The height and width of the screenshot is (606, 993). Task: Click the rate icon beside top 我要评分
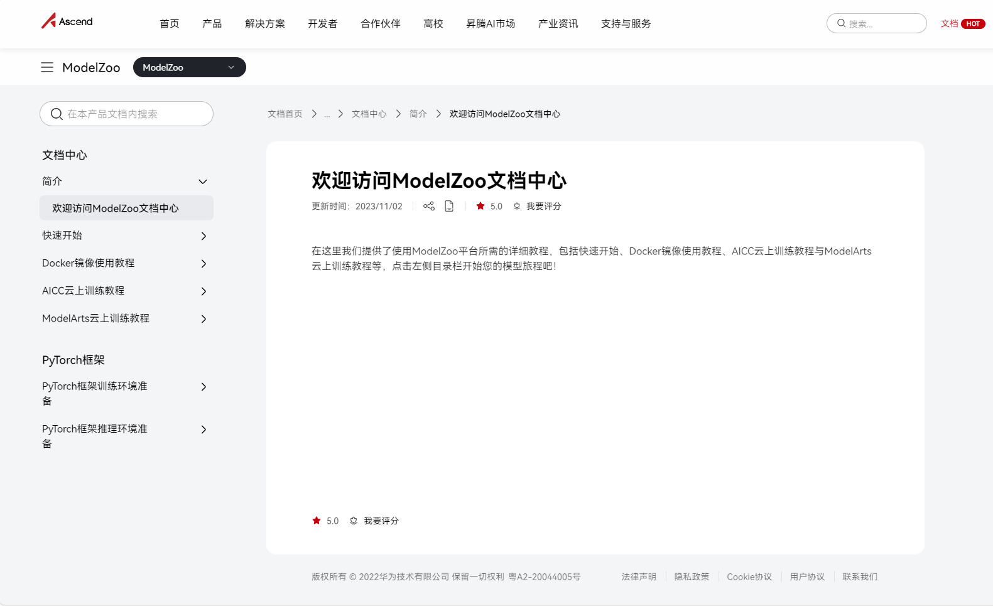tap(517, 206)
